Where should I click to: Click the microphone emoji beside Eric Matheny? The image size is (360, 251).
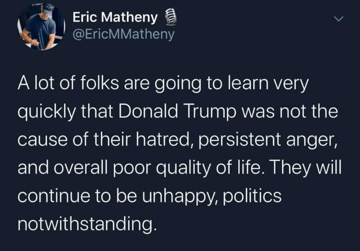(x=170, y=18)
